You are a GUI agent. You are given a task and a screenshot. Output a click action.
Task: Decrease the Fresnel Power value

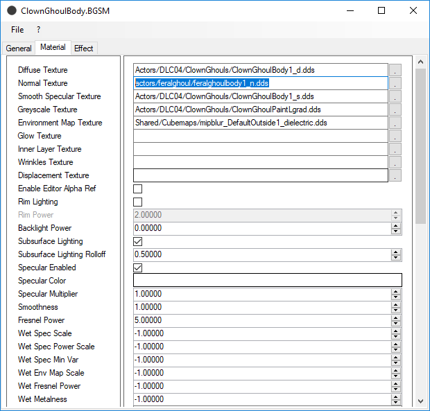(x=396, y=323)
